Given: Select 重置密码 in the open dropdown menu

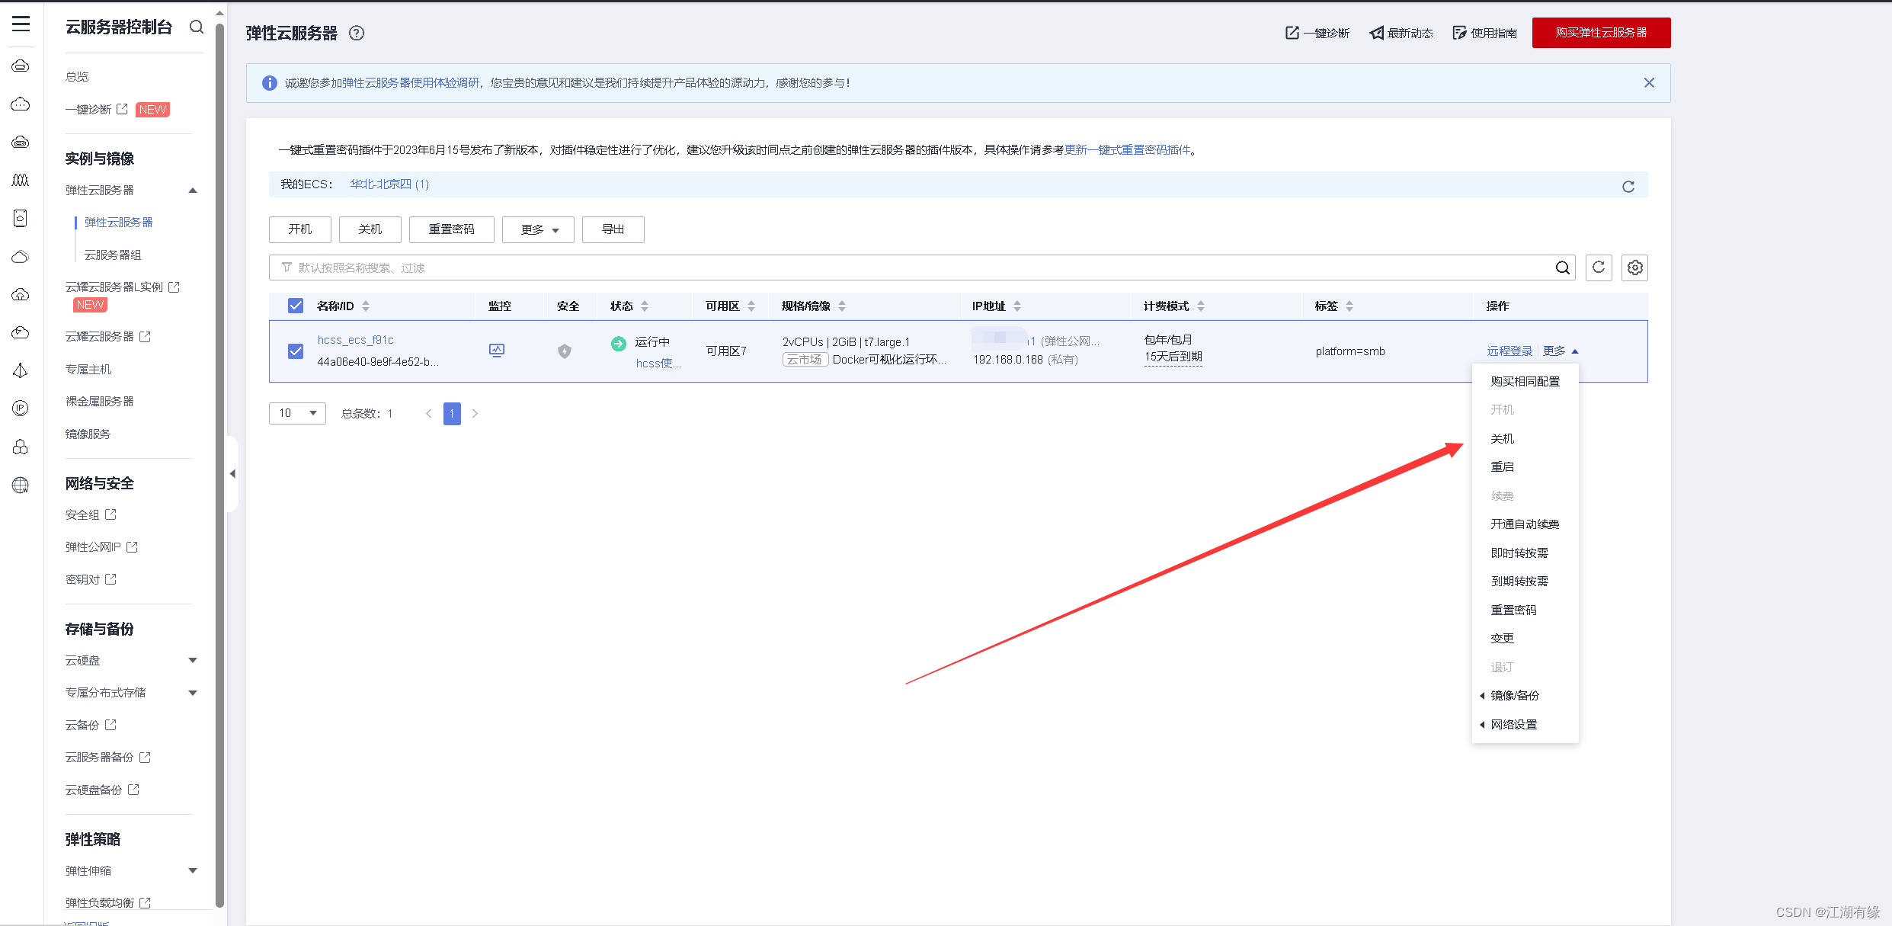Looking at the screenshot, I should (x=1513, y=609).
